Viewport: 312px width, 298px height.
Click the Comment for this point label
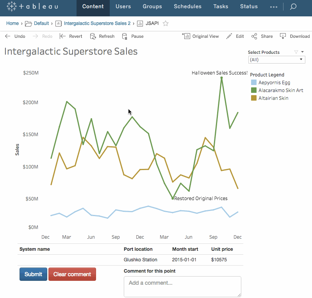tap(150, 271)
